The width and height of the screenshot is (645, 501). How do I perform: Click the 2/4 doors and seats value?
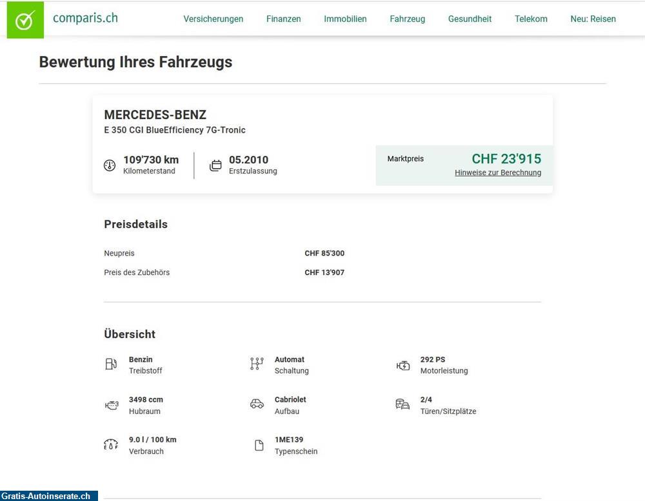click(426, 400)
